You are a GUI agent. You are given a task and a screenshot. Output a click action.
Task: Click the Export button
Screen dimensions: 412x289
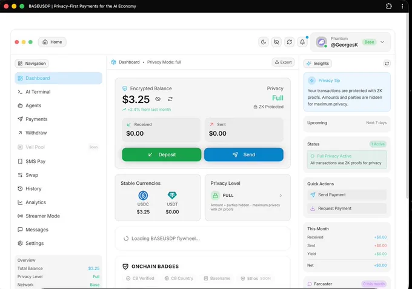coord(283,62)
